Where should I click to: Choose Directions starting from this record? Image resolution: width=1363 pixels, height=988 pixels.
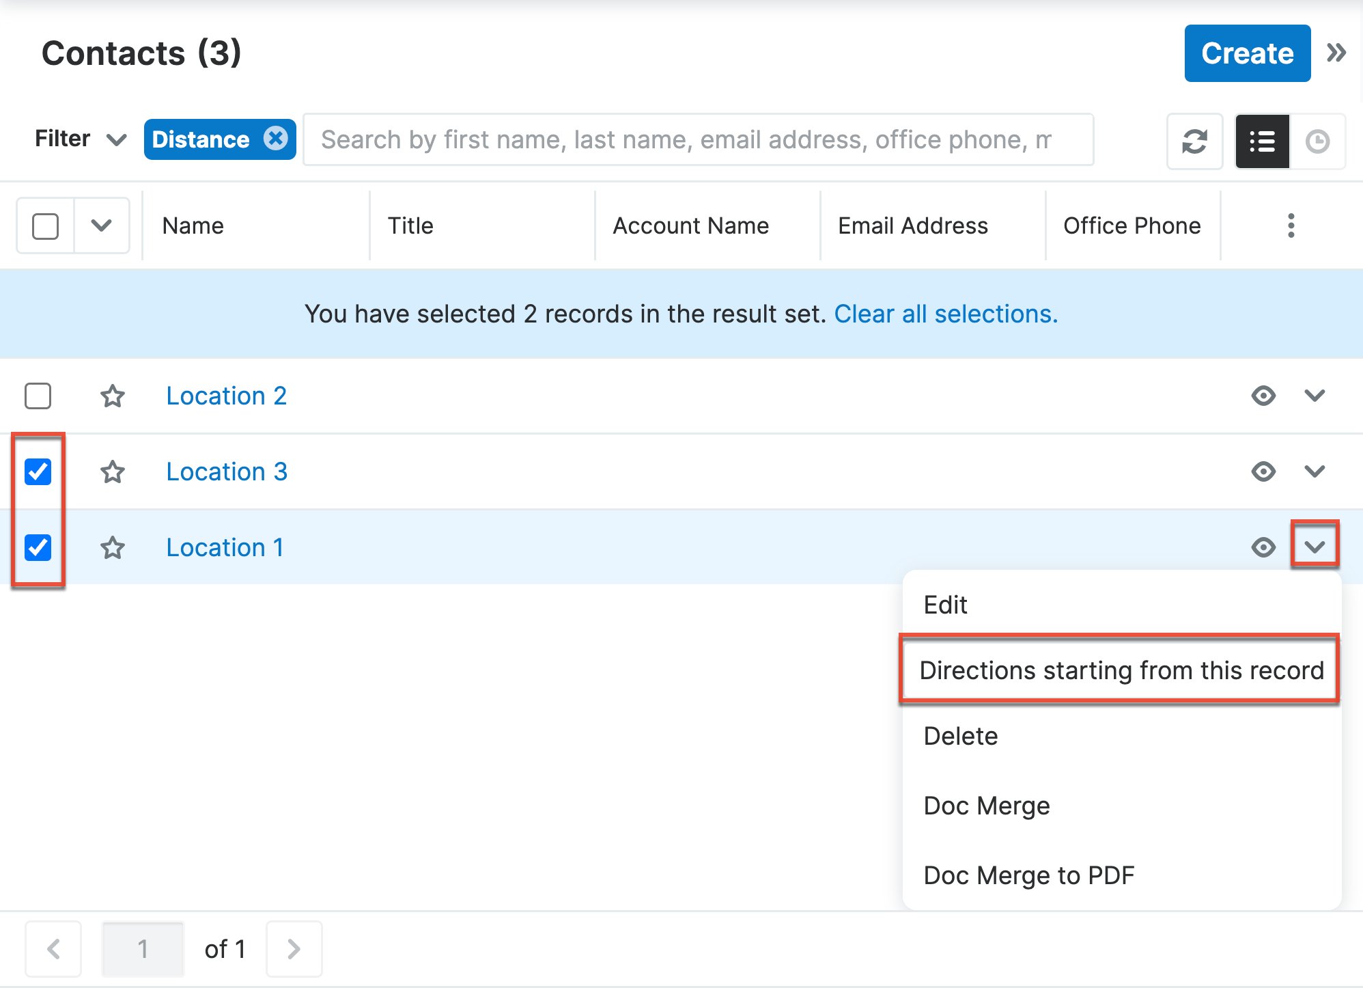pos(1121,670)
